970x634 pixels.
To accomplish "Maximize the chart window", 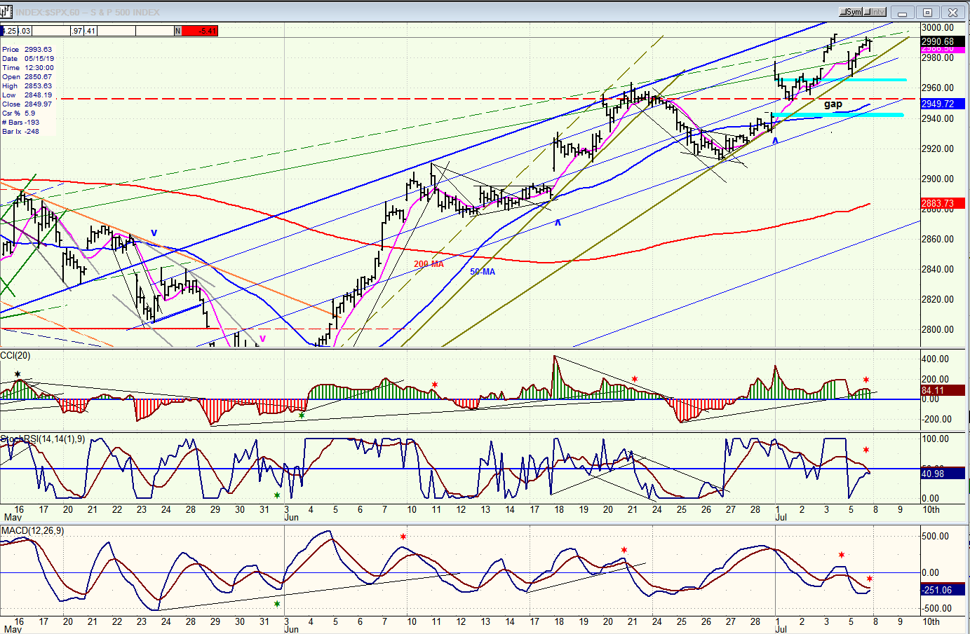I will pos(927,12).
